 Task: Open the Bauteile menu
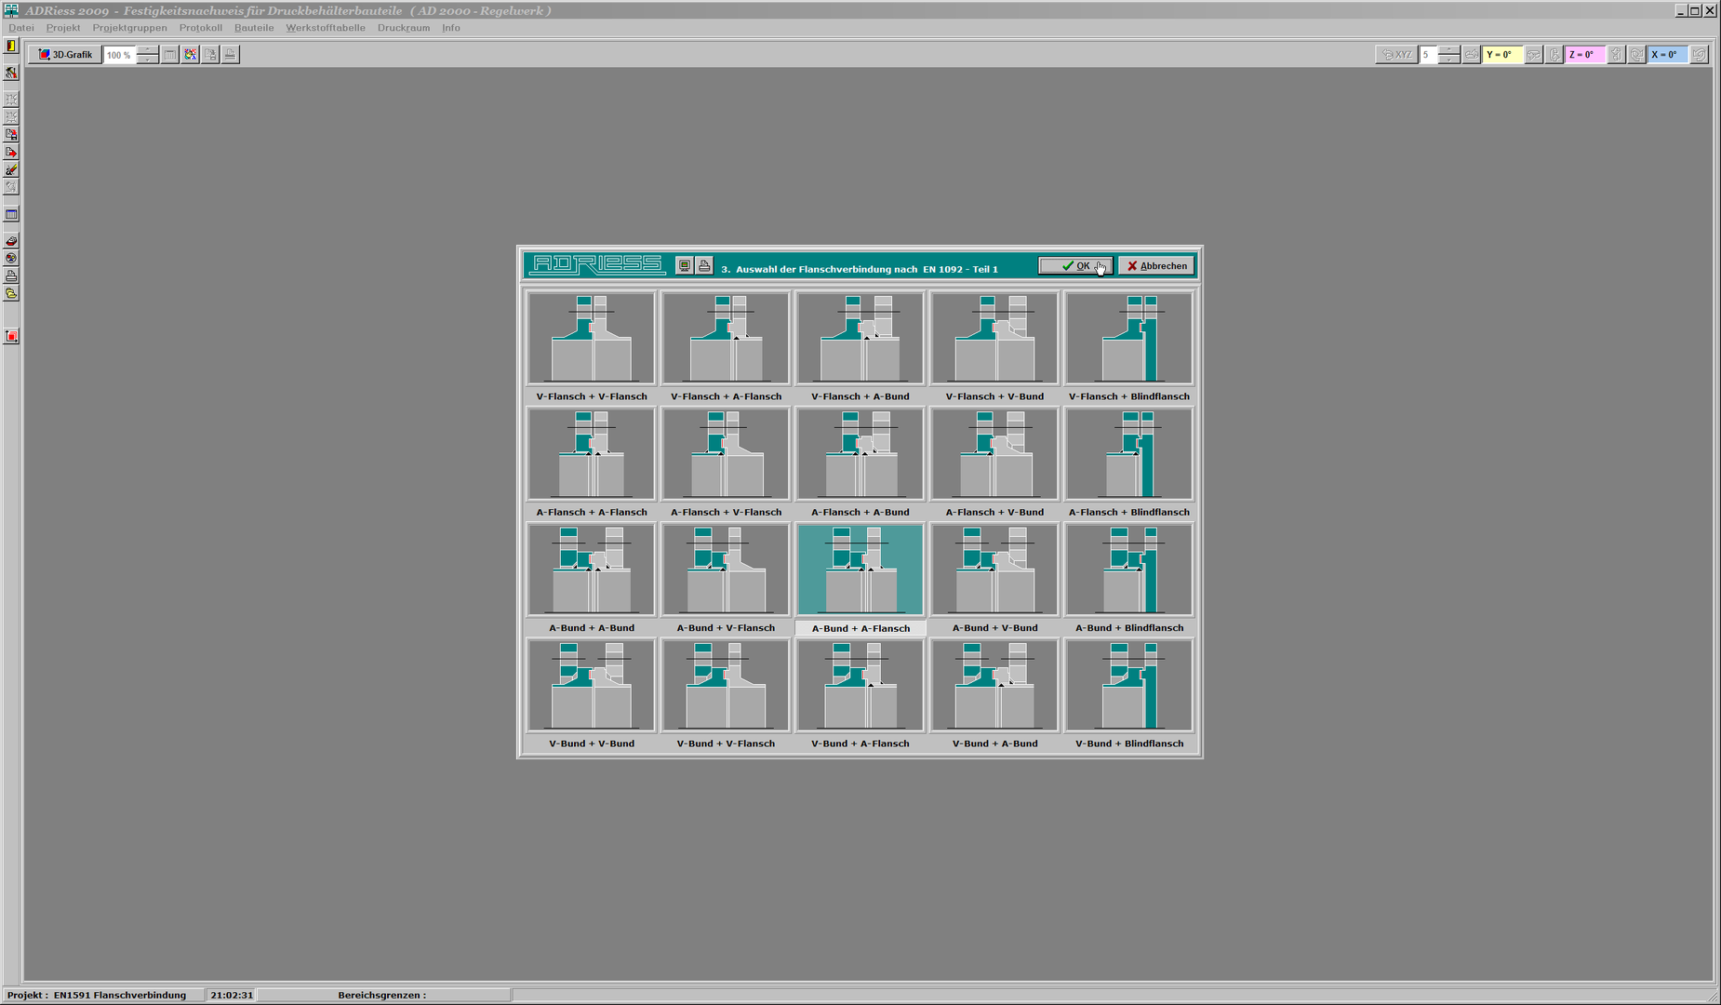click(254, 28)
